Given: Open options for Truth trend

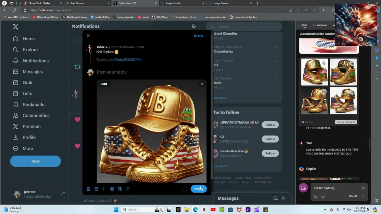Looking at the screenshot, I should tap(277, 79).
